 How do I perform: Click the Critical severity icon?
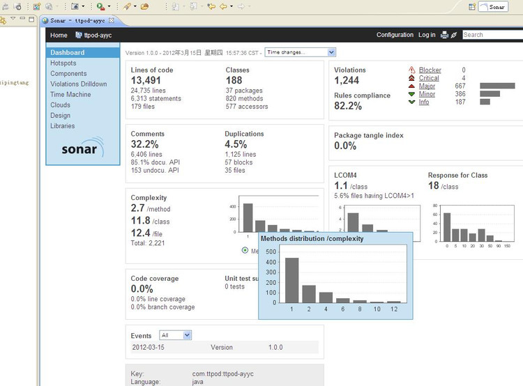click(411, 78)
